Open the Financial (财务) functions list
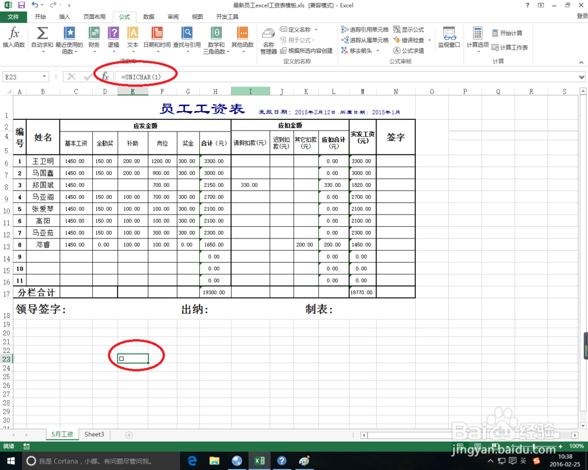Viewport: 588px width, 470px height. (x=94, y=39)
